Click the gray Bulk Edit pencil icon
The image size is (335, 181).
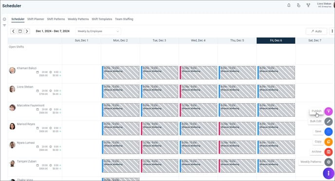pyautogui.click(x=329, y=122)
